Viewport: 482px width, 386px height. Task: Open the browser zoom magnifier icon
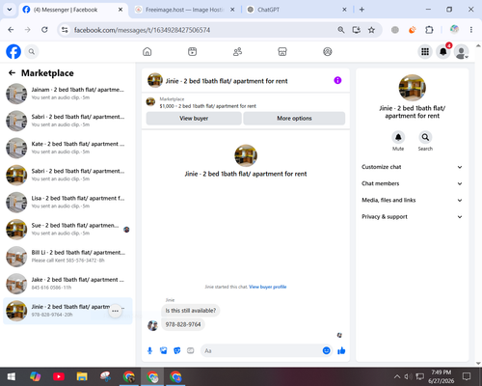(x=341, y=30)
